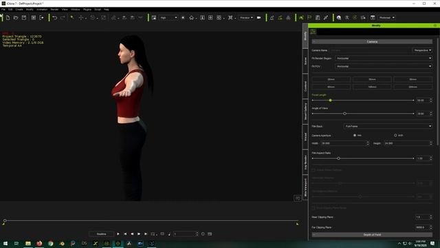Viewport: 440px width, 248px height.
Task: Collapse the Camera section header
Action: click(x=372, y=41)
